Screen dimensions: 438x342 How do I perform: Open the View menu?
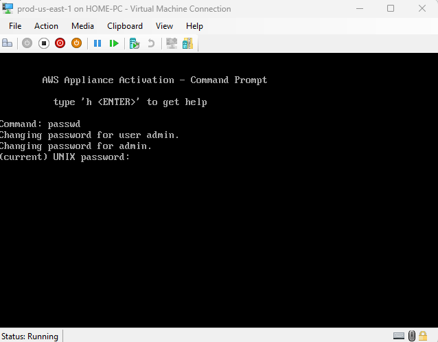pyautogui.click(x=164, y=26)
